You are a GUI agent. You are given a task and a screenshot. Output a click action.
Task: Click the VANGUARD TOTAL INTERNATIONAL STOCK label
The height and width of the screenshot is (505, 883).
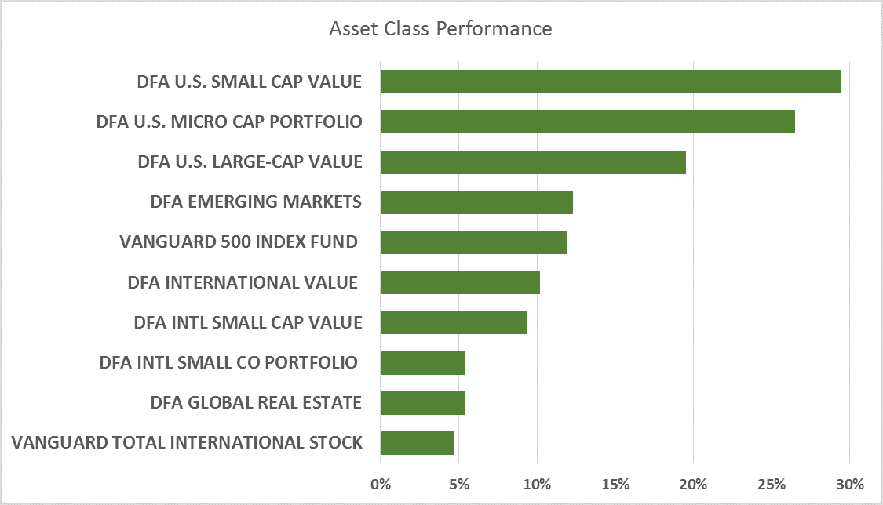(x=188, y=443)
